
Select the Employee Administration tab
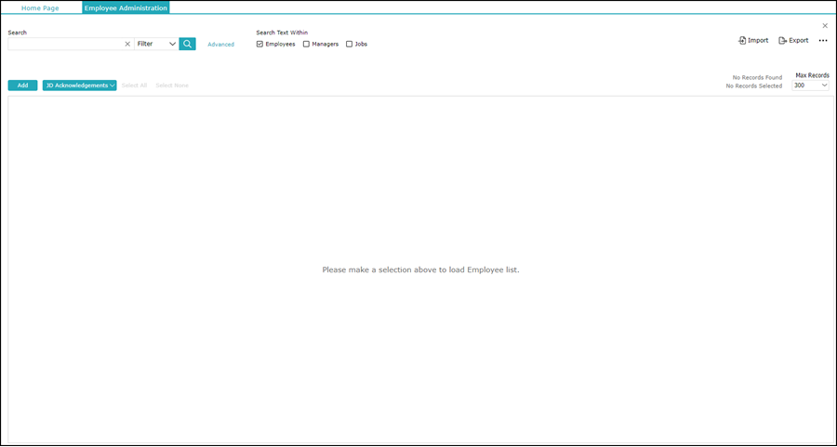[126, 8]
